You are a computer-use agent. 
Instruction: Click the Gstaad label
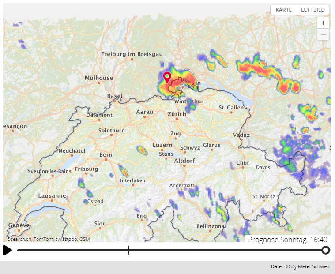(x=95, y=201)
